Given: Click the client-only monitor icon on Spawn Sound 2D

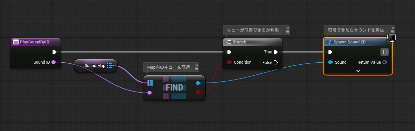Looking at the screenshot, I should click(x=392, y=38).
